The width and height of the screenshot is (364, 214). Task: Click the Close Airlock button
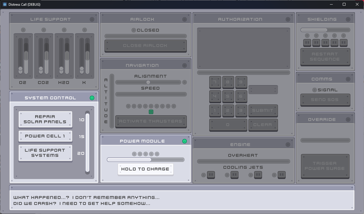tap(145, 46)
